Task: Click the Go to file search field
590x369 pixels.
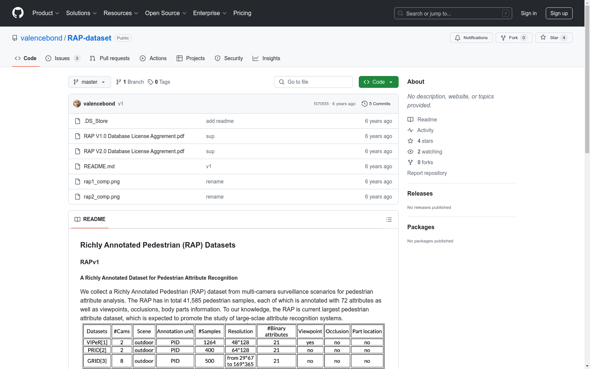Action: tap(313, 82)
